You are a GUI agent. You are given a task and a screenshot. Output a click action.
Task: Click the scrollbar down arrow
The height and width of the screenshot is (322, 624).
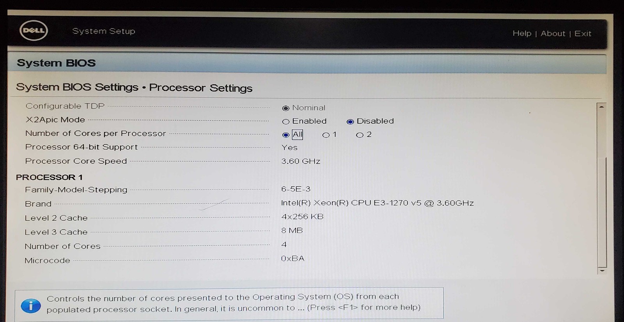point(602,270)
